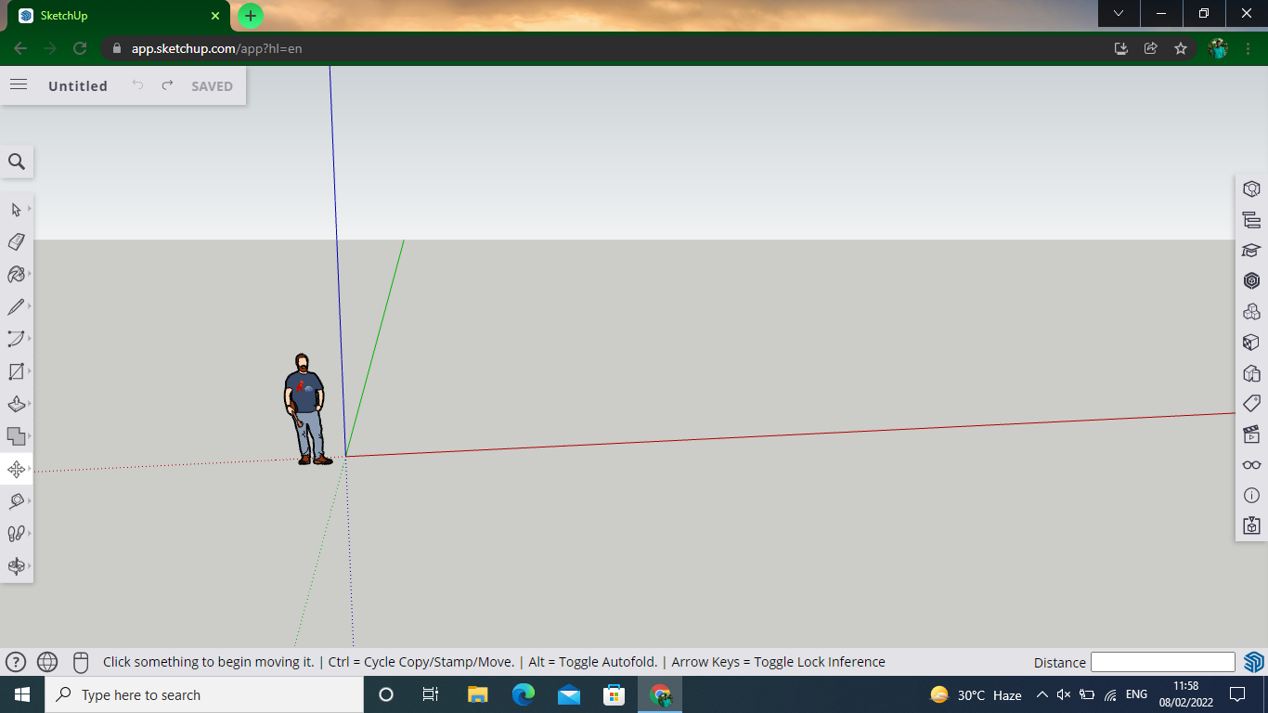Screen dimensions: 1268x713
Task: Open the search tool magnifier
Action: pos(17,162)
